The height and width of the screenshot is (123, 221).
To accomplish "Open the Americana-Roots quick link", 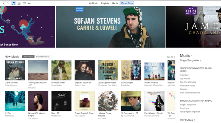I will click(x=187, y=86).
